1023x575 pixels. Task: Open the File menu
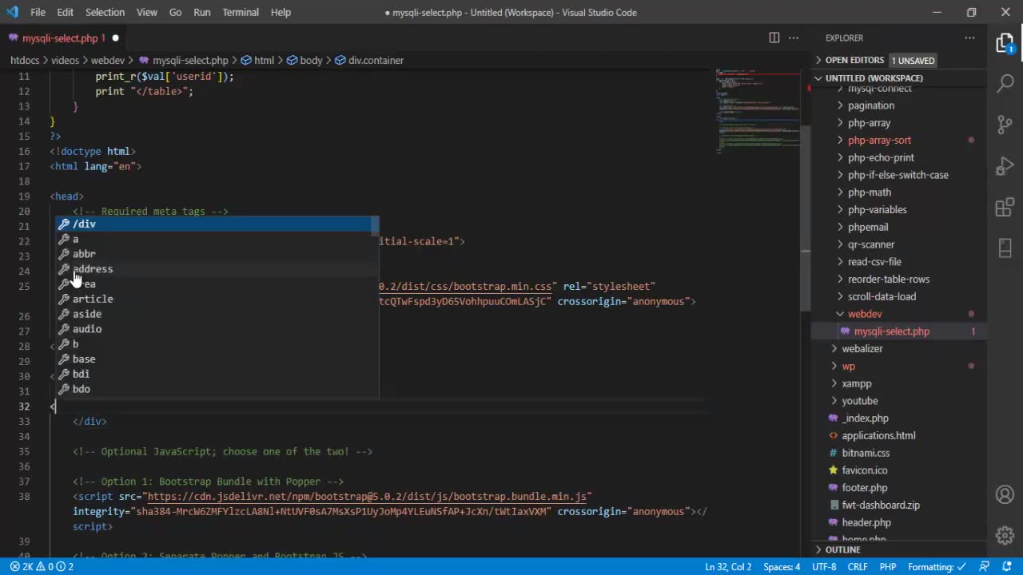[x=38, y=12]
